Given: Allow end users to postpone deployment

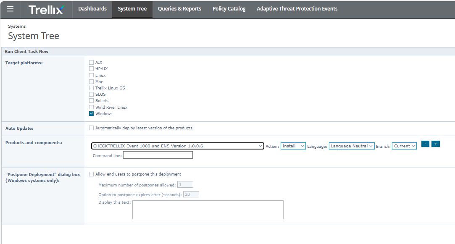Looking at the screenshot, I should click(92, 174).
